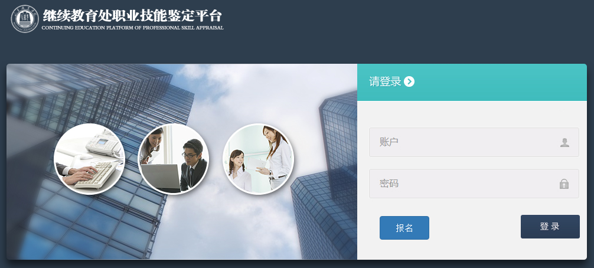Select the man with laptop circular photo
Viewport: 594px width, 268px height.
coord(173,159)
